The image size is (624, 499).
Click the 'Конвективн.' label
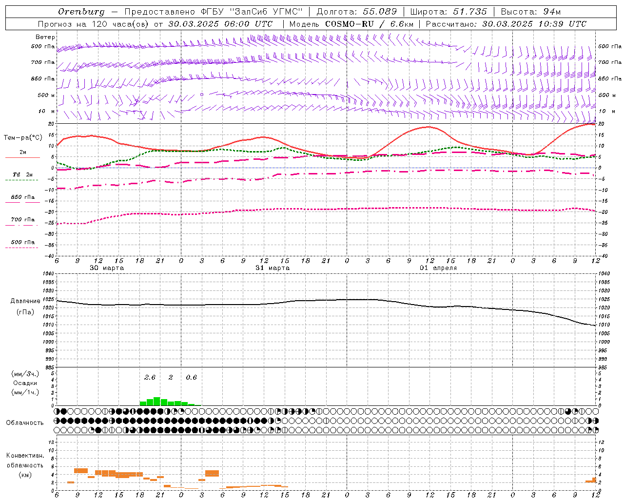[x=25, y=455]
